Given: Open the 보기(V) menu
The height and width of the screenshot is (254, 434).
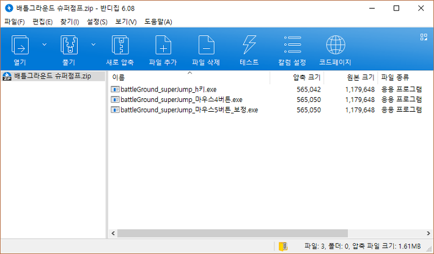Looking at the screenshot, I should click(126, 22).
